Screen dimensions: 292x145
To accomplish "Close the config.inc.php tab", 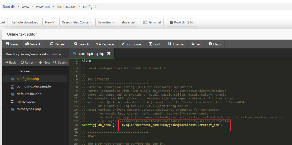I will click(109, 53).
